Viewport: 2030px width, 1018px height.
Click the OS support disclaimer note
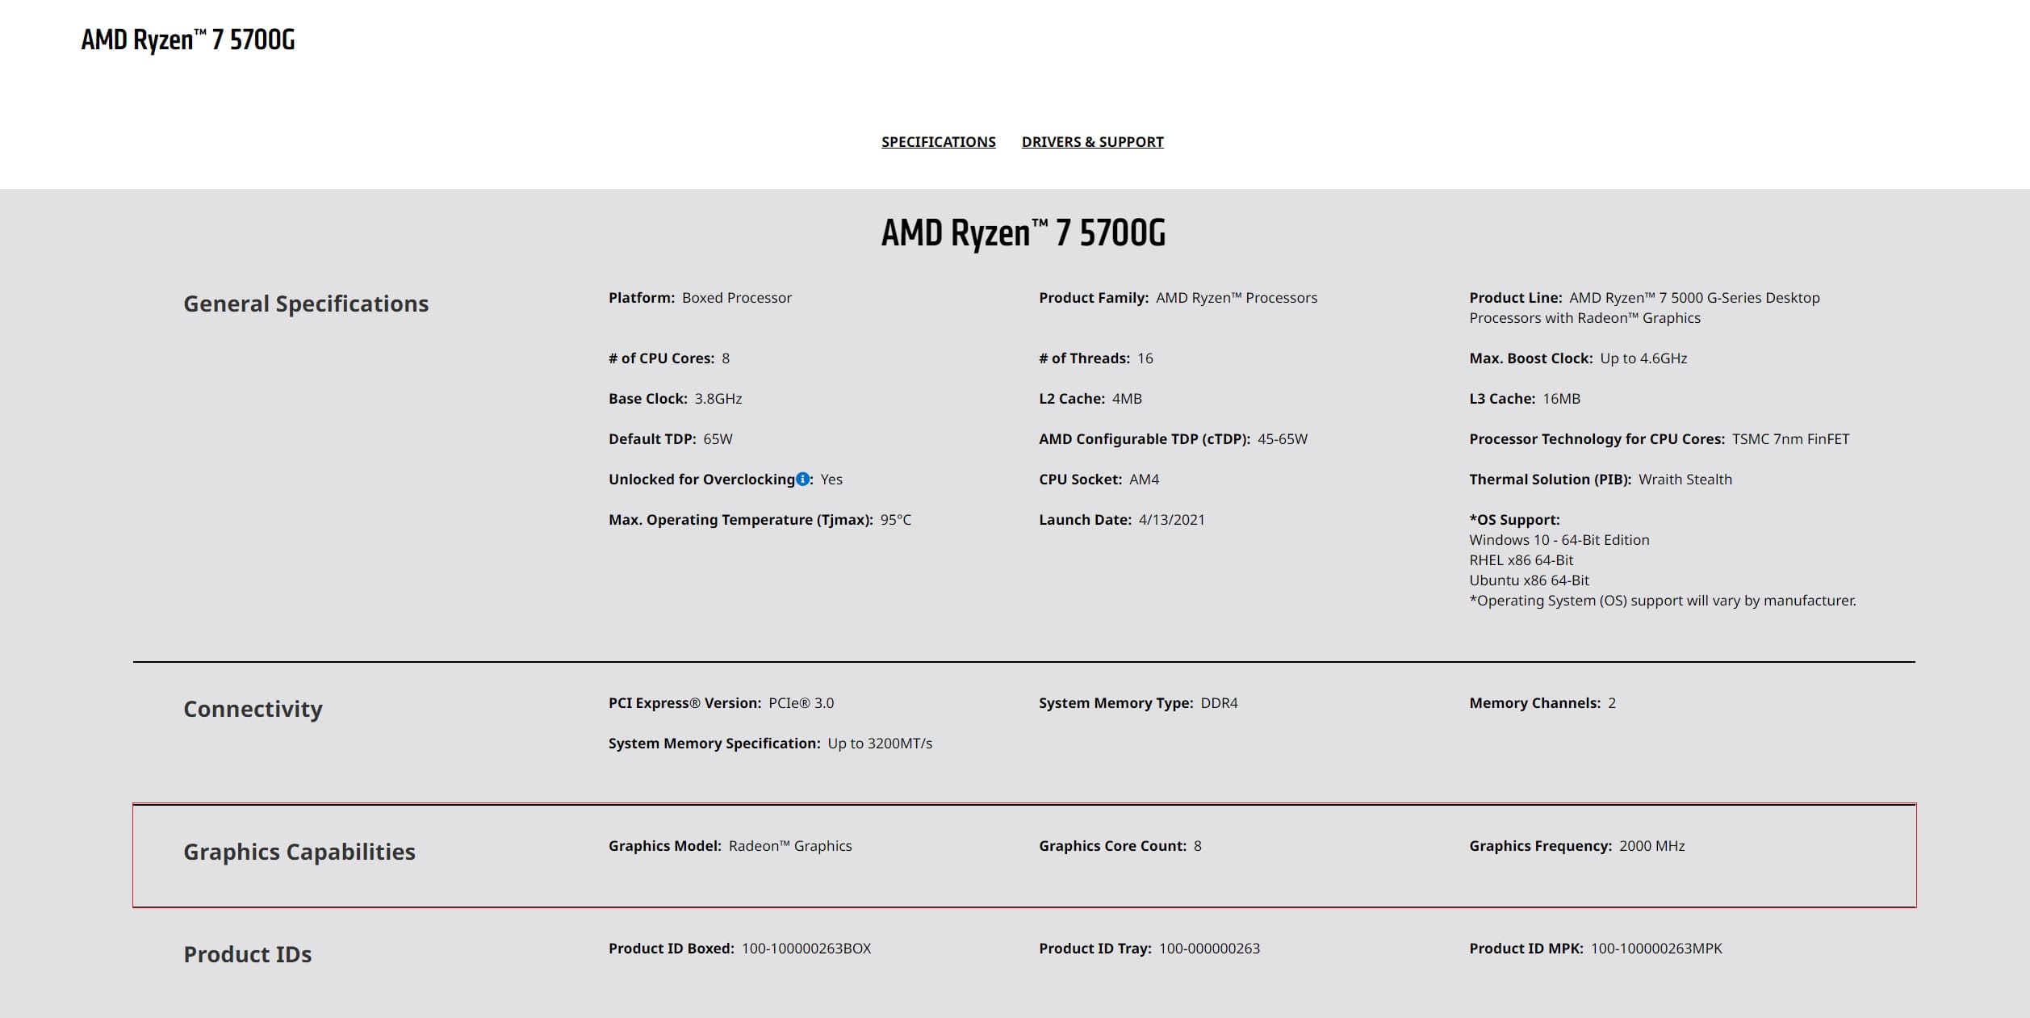point(1663,601)
